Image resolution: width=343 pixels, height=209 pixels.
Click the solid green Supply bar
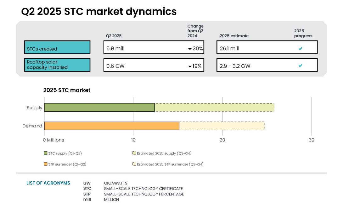pyautogui.click(x=99, y=107)
